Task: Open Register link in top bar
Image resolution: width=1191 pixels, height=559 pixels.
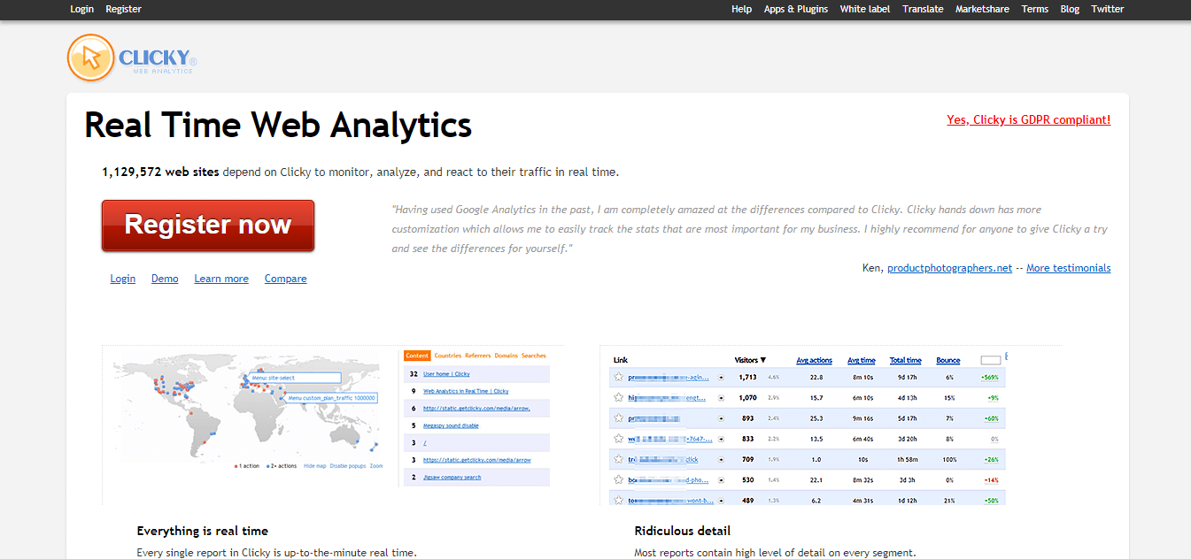Action: (123, 9)
